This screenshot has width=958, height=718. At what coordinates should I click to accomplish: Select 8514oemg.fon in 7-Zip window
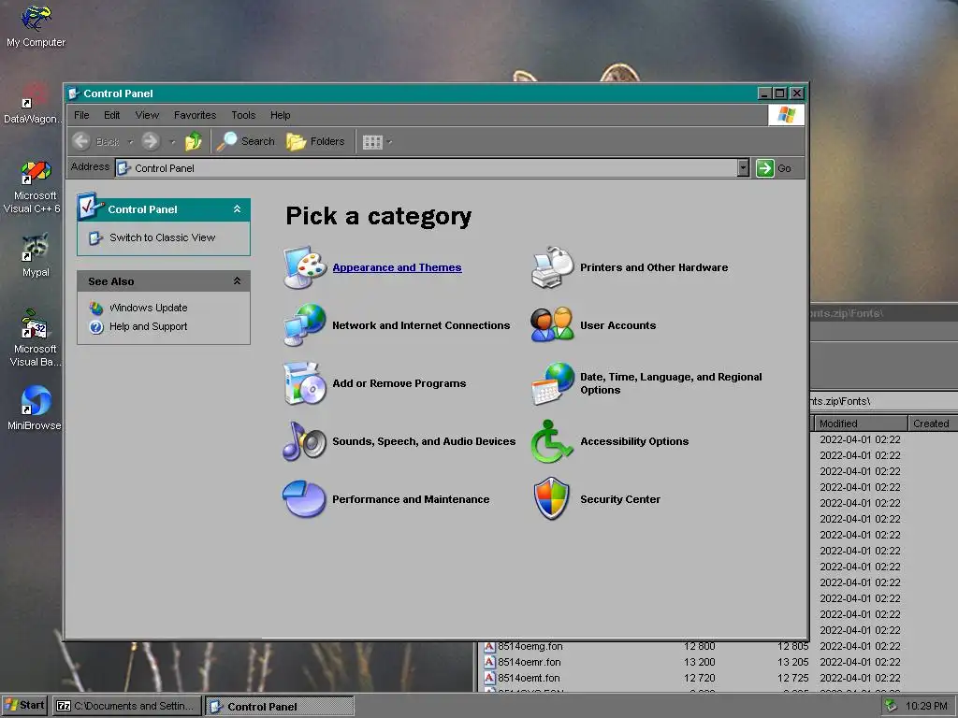click(530, 646)
